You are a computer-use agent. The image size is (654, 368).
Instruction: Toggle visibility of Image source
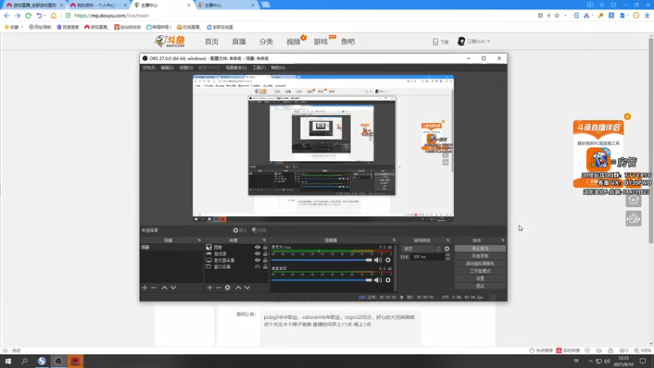[x=258, y=248]
